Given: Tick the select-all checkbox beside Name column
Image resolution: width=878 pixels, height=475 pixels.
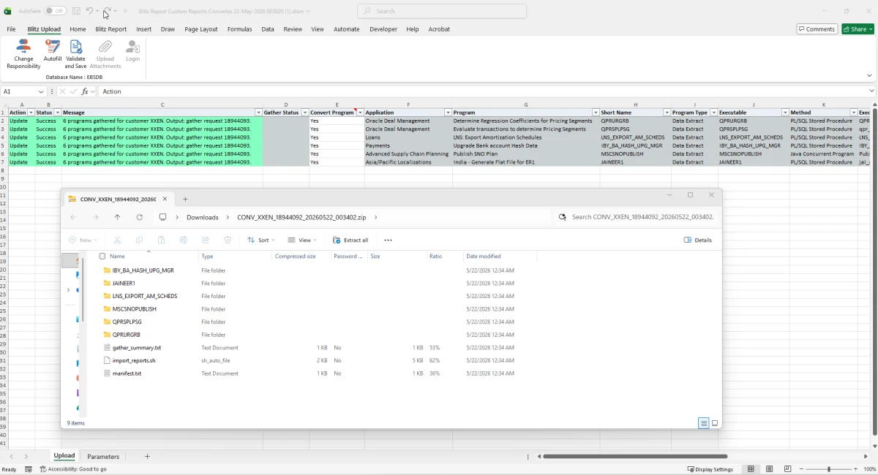Looking at the screenshot, I should pos(102,256).
